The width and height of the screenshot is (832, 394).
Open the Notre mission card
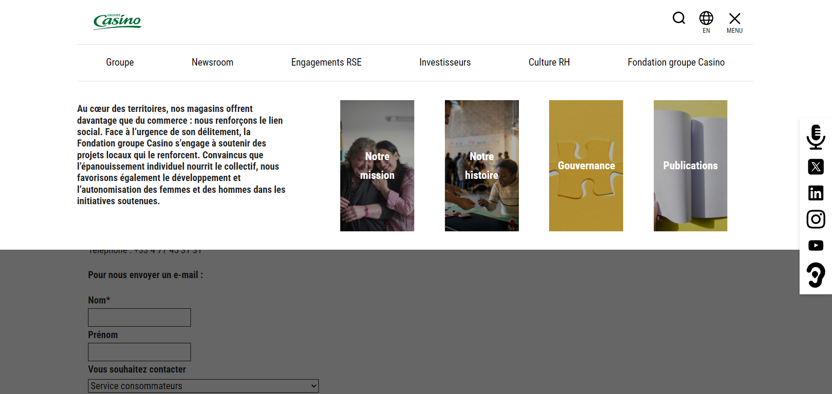pos(377,166)
